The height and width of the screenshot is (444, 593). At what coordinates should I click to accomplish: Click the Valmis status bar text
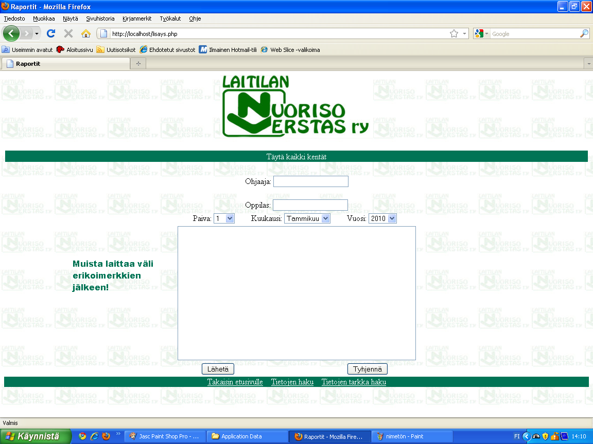point(10,423)
